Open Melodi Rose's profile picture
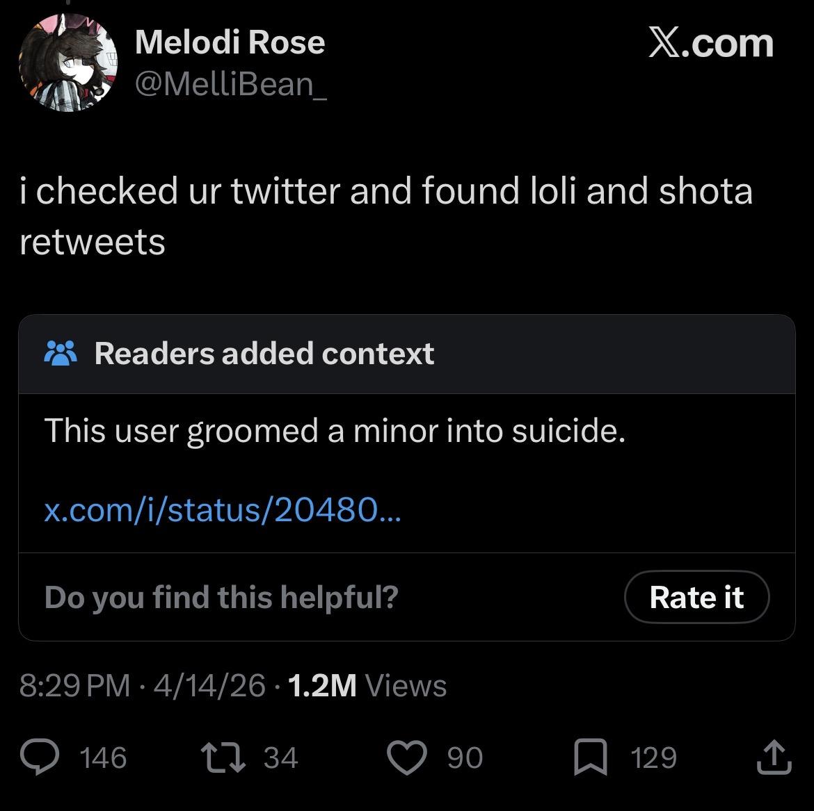This screenshot has height=811, width=814. 67,63
